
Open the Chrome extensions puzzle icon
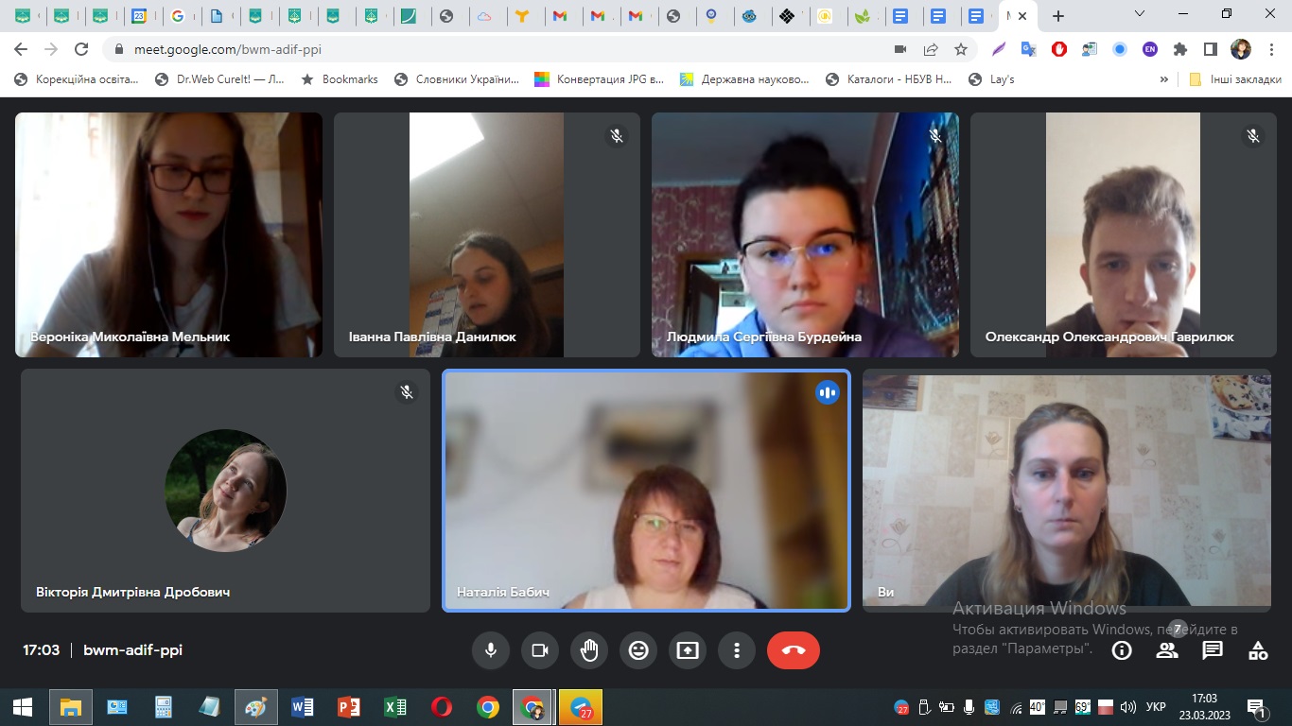[1179, 49]
